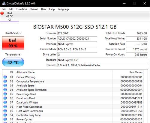The image size is (150, 123).
Task: Click raw value 000000F4522A
Action: pos(131,98)
